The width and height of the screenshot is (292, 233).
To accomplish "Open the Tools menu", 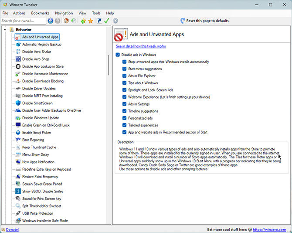I will pos(96,13).
